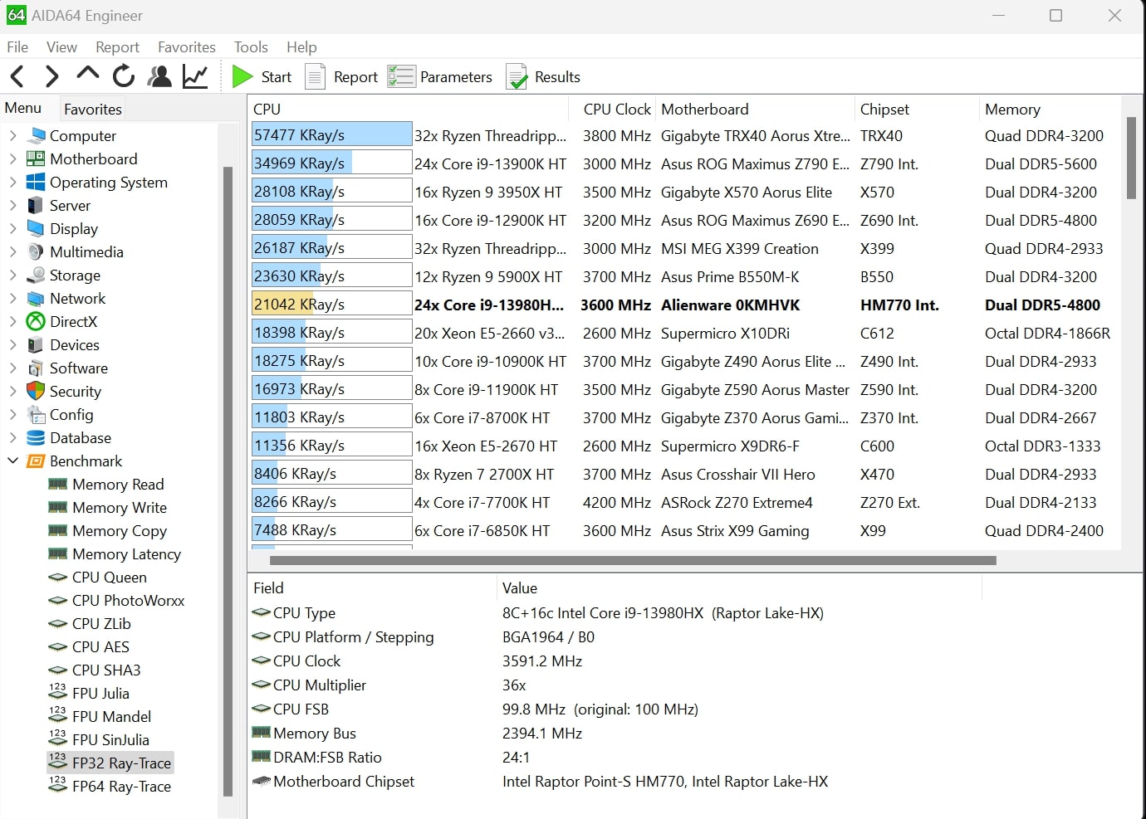Select the Devices tree icon
The width and height of the screenshot is (1146, 819).
click(36, 344)
